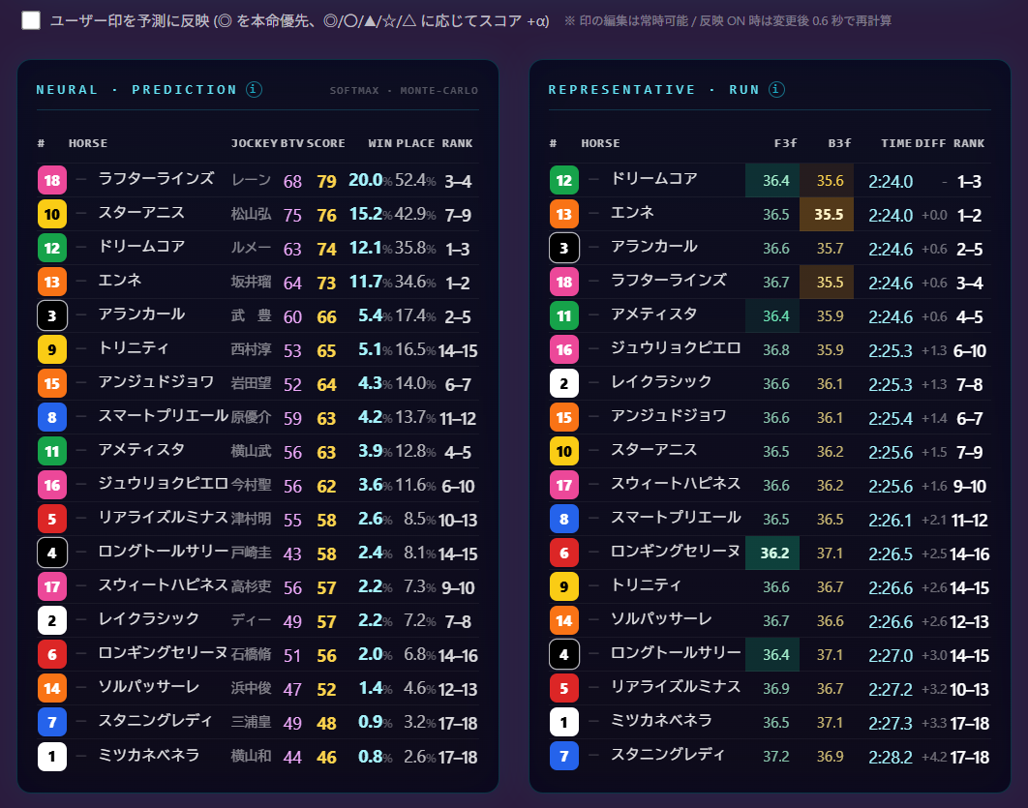Viewport: 1028px width, 808px height.
Task: Click horse number 5 badge in Neural Prediction
Action: coord(52,519)
